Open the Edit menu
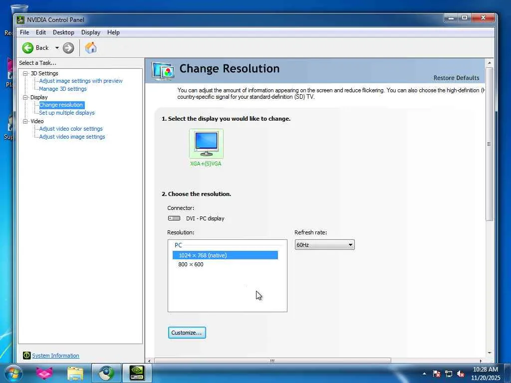The height and width of the screenshot is (383, 511). click(41, 32)
